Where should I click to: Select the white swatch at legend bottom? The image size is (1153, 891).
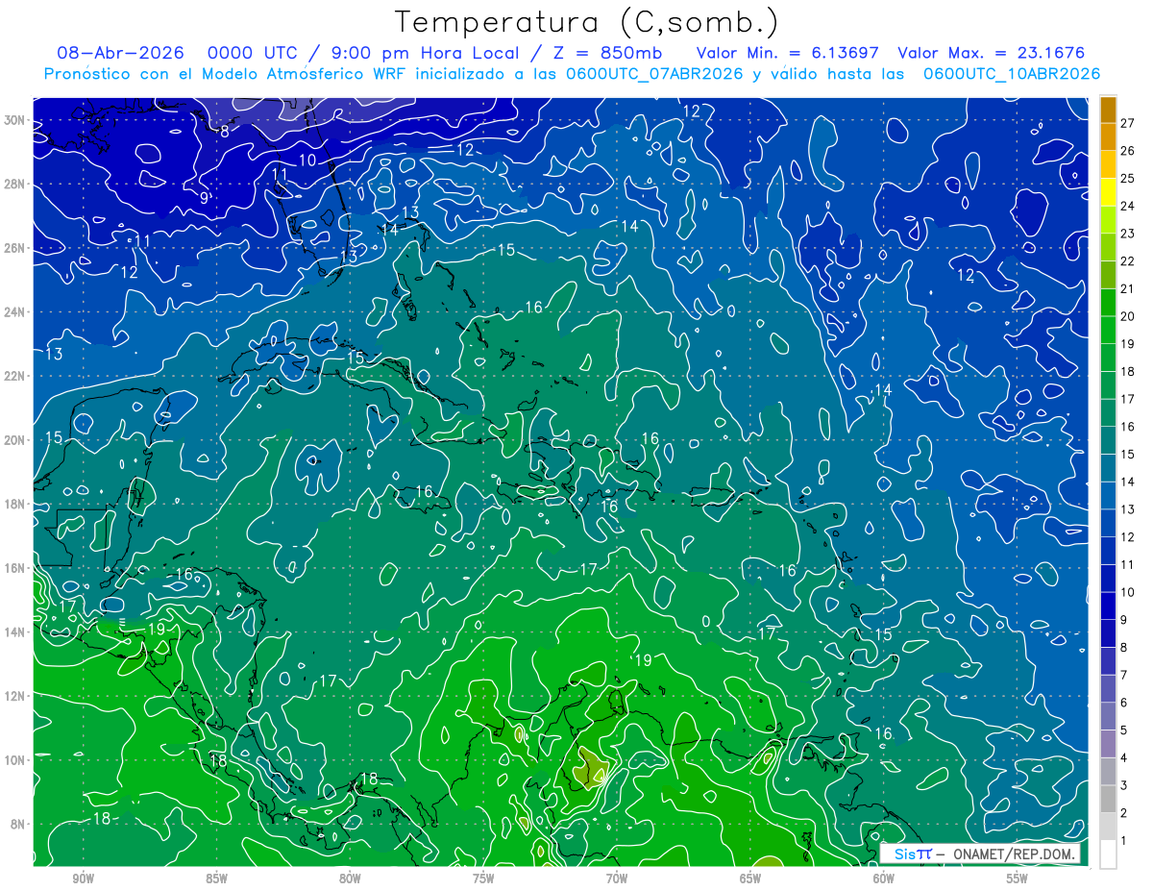1108,854
